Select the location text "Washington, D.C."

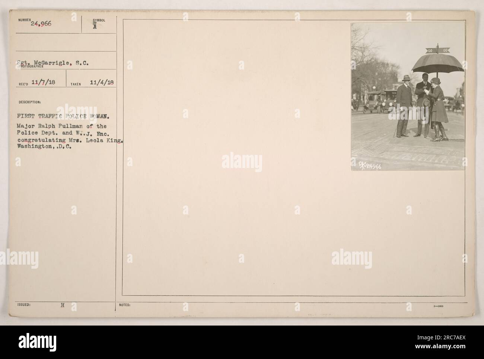click(45, 147)
